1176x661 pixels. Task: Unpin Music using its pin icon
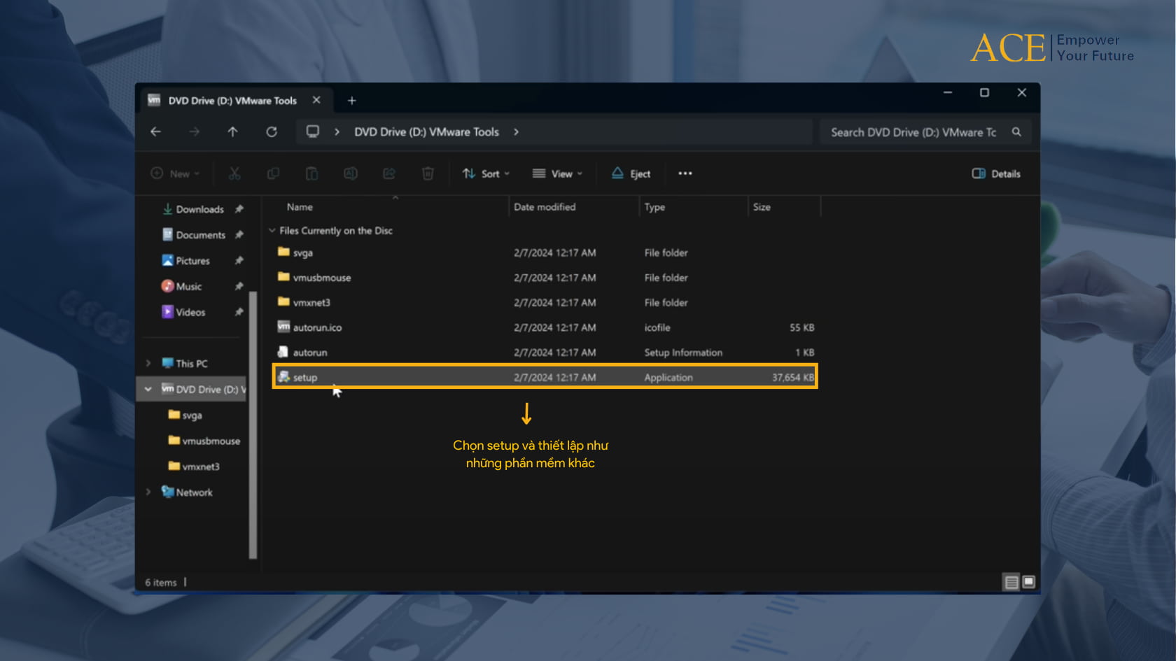[x=239, y=286]
